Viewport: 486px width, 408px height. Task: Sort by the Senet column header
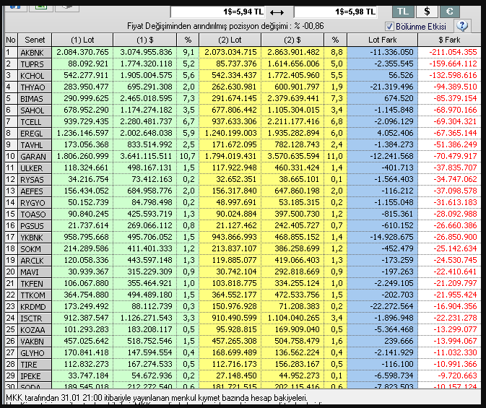35,40
